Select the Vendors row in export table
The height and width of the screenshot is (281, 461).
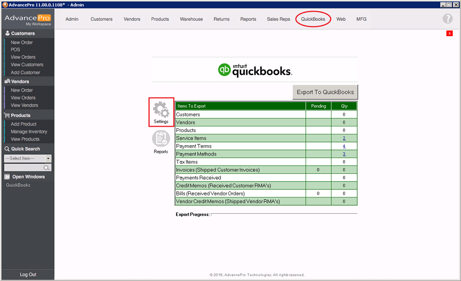tap(266, 122)
